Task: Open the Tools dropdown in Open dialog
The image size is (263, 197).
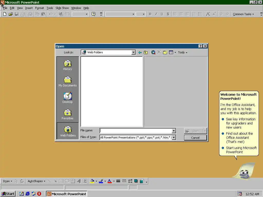Action: (183, 52)
